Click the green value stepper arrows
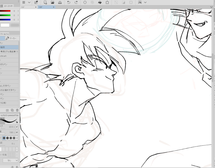 pyautogui.click(x=18, y=15)
